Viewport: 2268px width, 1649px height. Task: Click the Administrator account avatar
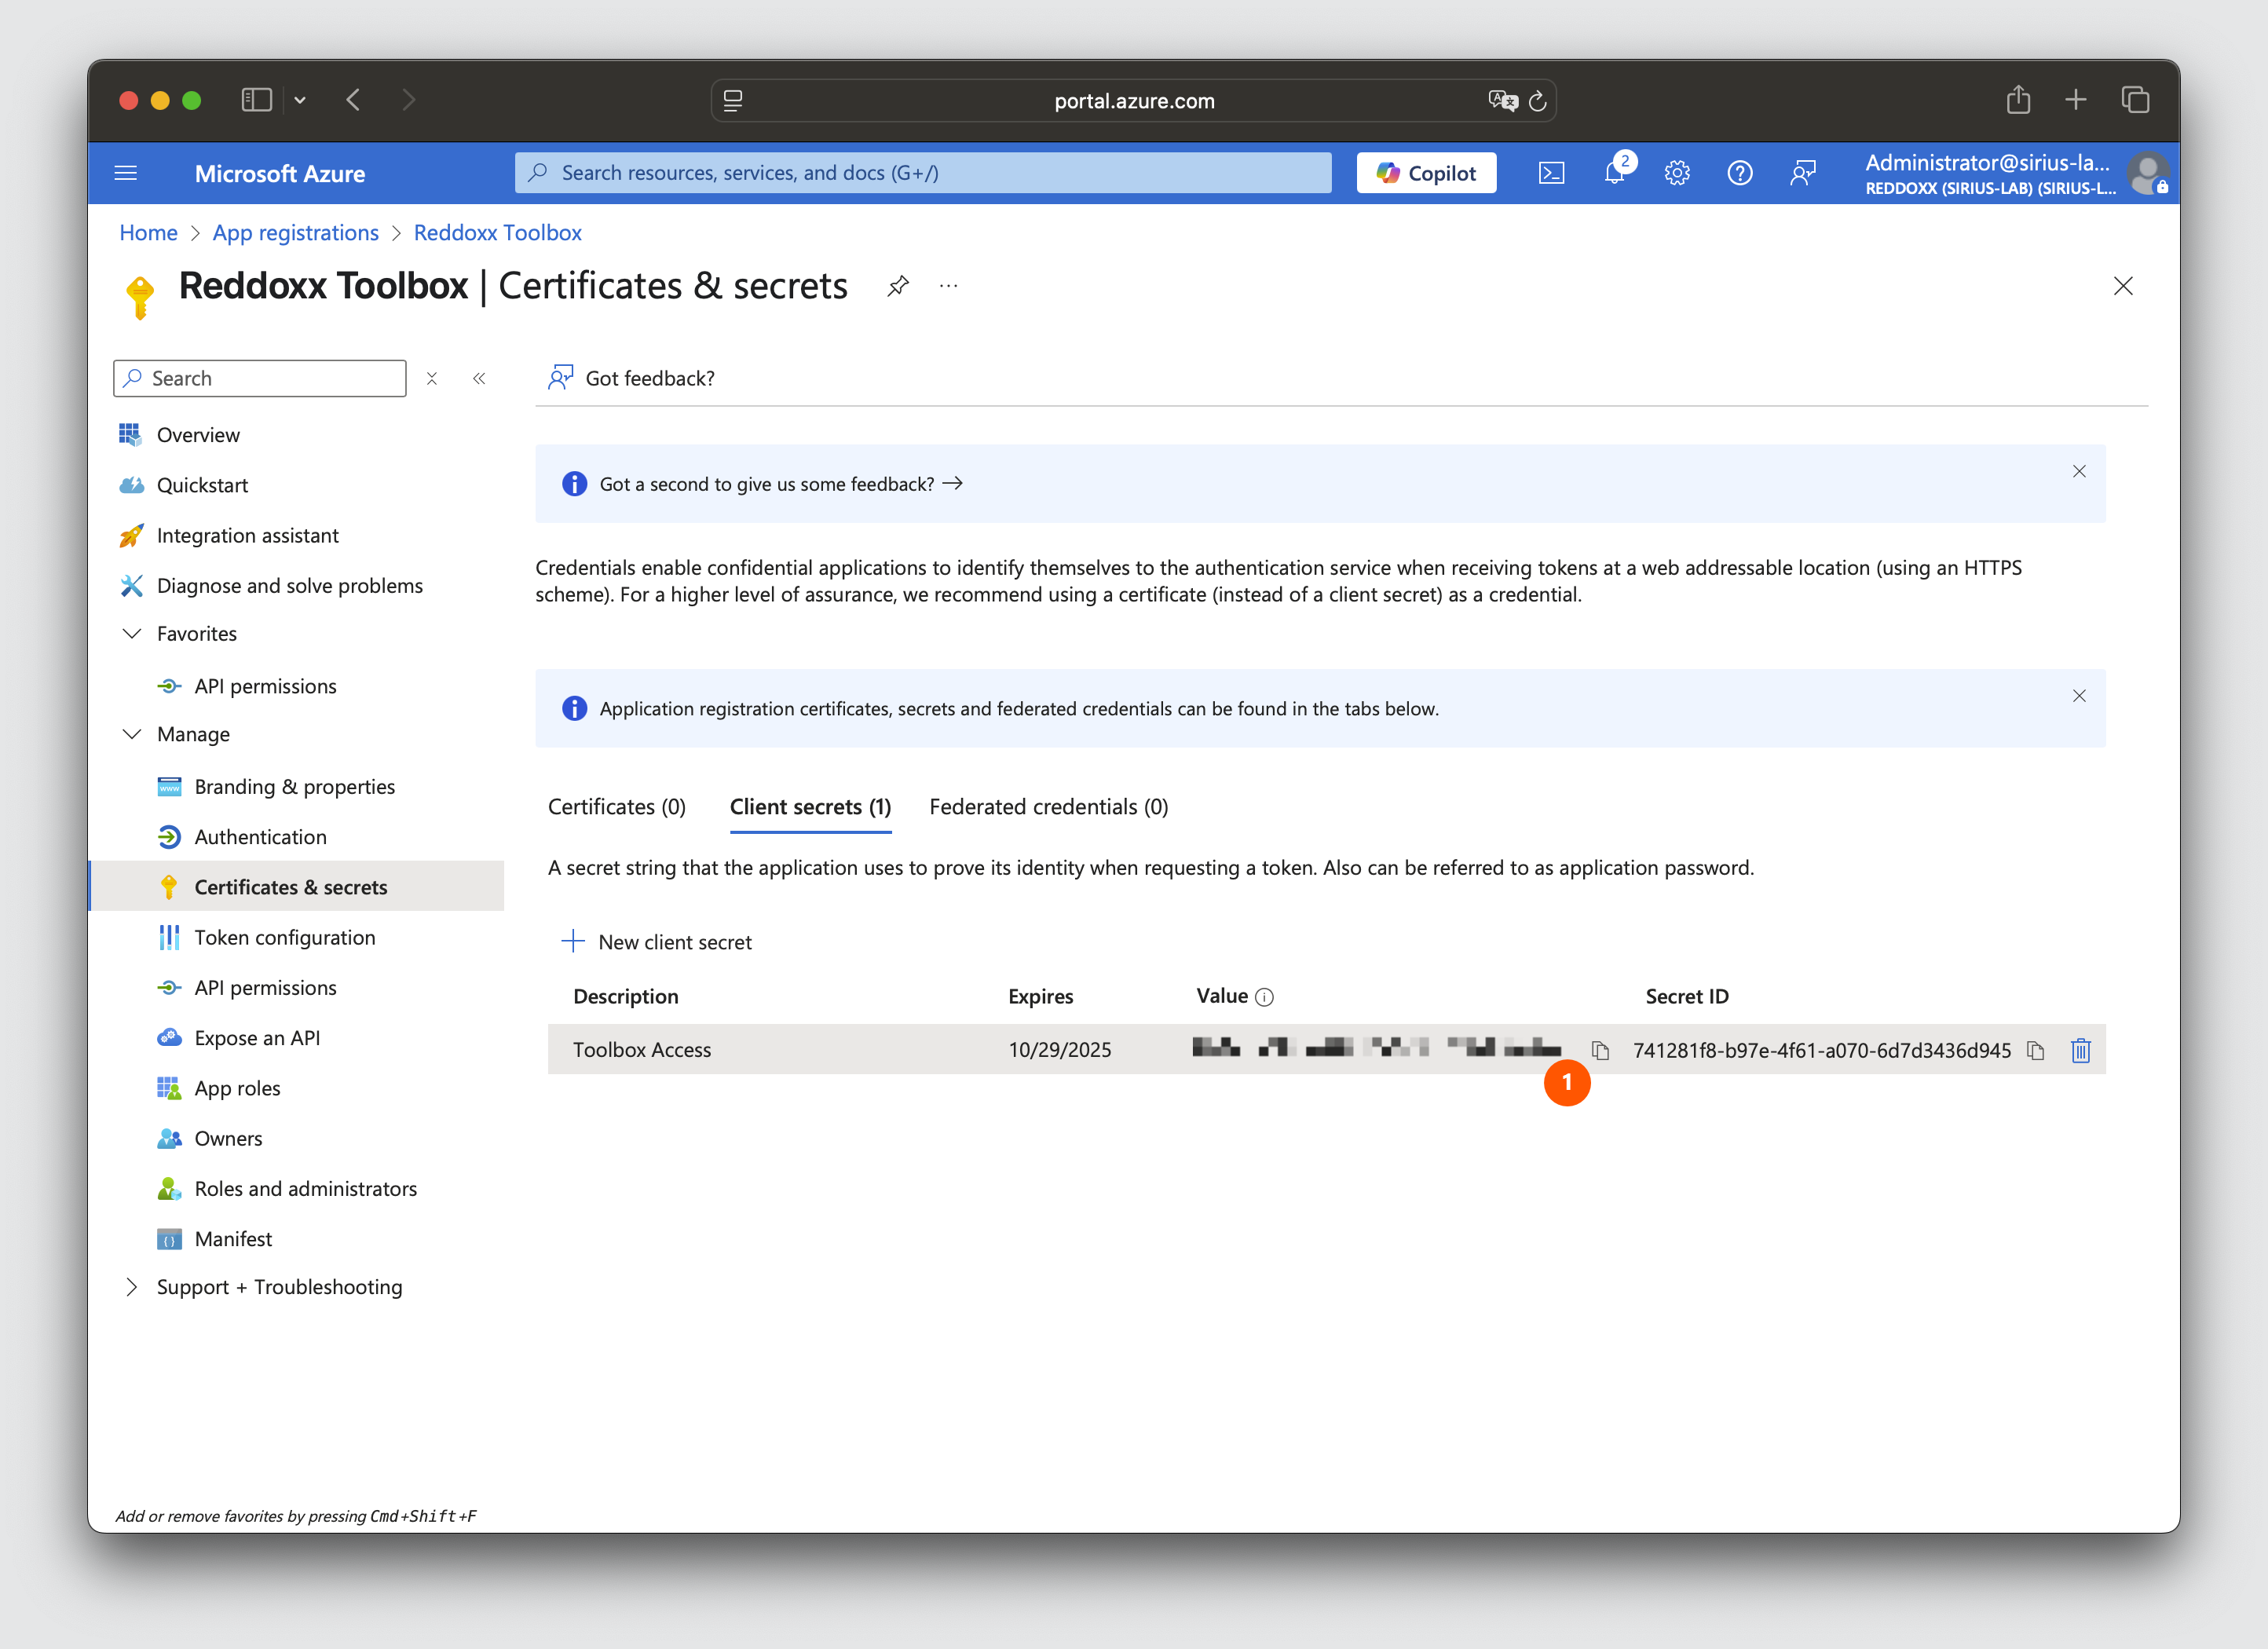click(x=2147, y=173)
